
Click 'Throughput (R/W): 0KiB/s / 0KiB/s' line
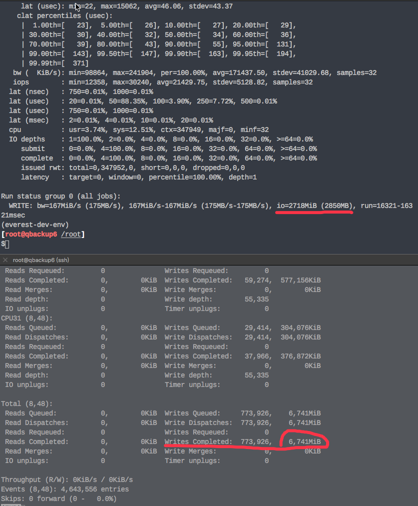(x=67, y=480)
